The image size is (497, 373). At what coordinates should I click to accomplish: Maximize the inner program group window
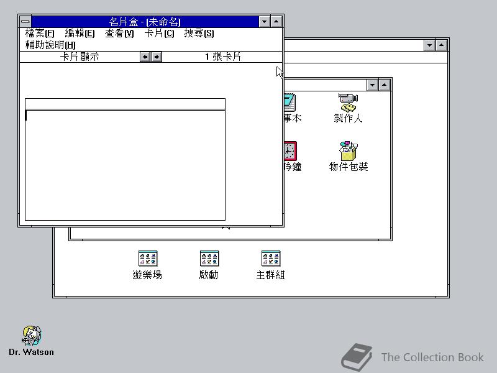(x=384, y=85)
